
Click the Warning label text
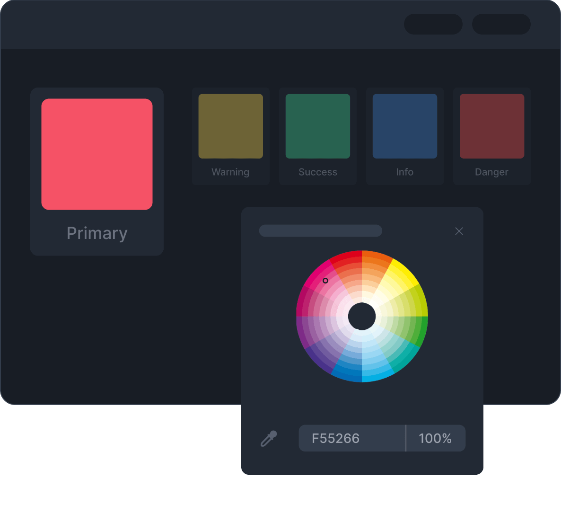[230, 172]
